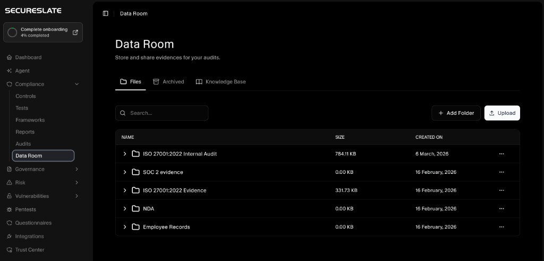Click the Governance document icon
The image size is (544, 261).
click(10, 169)
